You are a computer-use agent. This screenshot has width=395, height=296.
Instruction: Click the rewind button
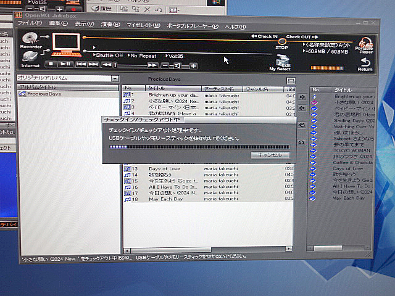point(107,65)
